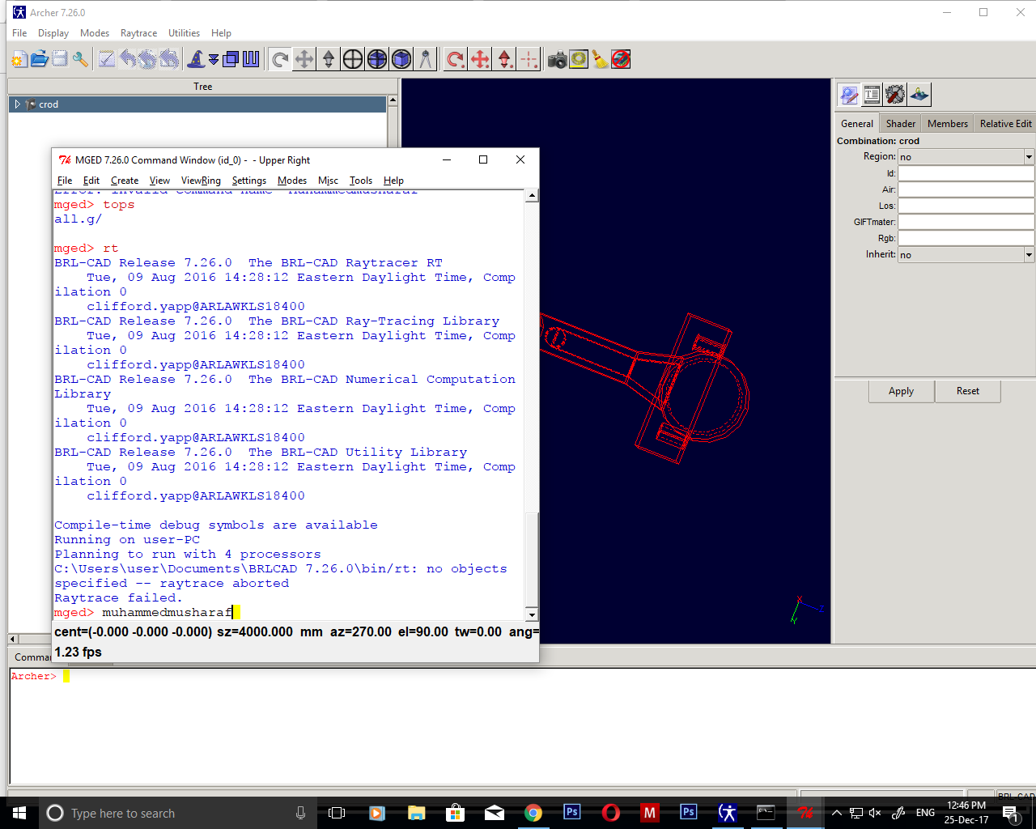1036x829 pixels.
Task: Open MGED's Tools menu
Action: click(x=361, y=181)
